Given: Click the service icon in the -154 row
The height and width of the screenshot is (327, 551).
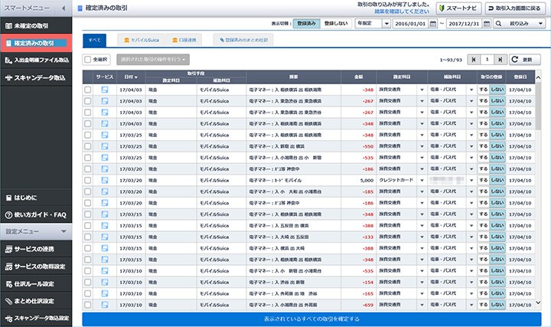Looking at the screenshot, I should coord(104,282).
